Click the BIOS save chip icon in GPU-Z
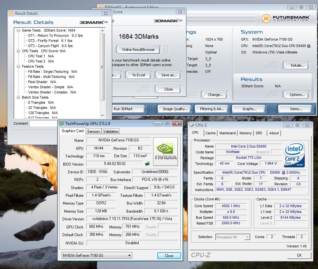This screenshot has height=269, width=318. (147, 163)
